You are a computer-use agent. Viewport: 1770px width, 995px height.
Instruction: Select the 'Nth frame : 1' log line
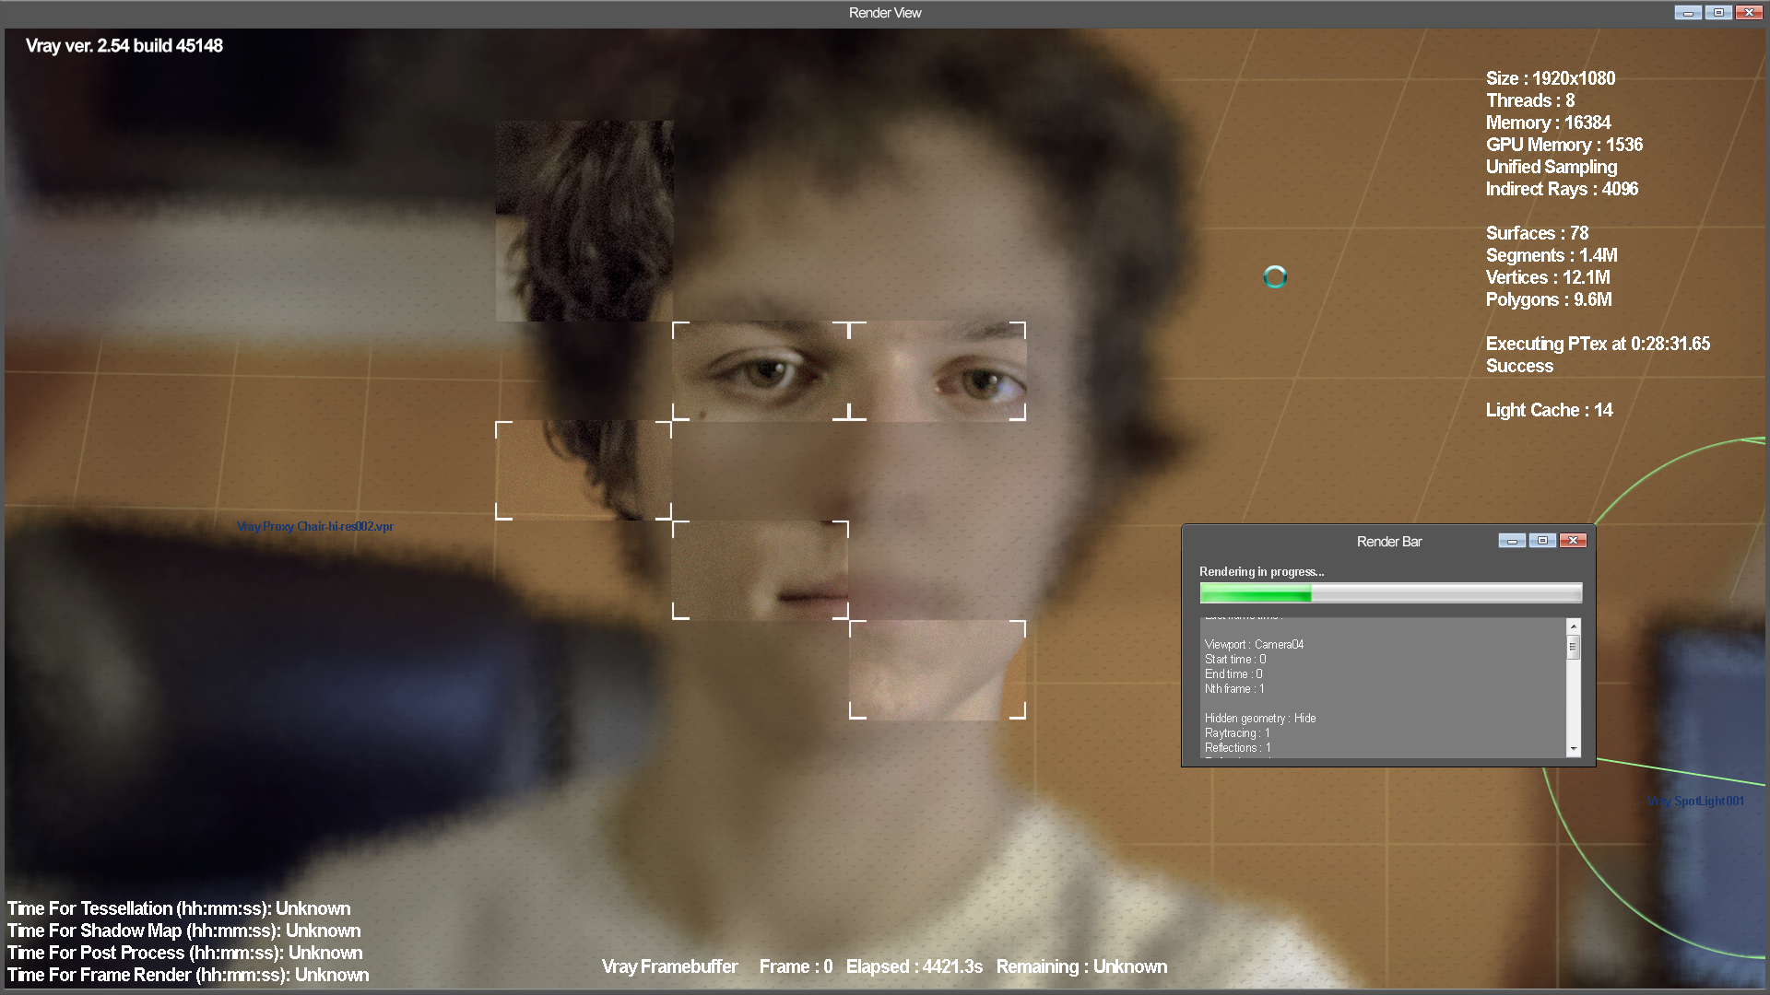(1234, 689)
